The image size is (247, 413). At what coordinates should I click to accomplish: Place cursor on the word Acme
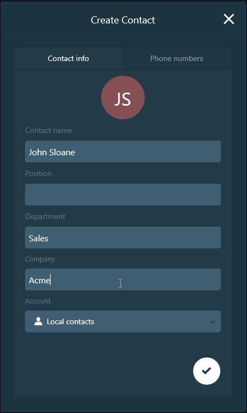pyautogui.click(x=40, y=280)
